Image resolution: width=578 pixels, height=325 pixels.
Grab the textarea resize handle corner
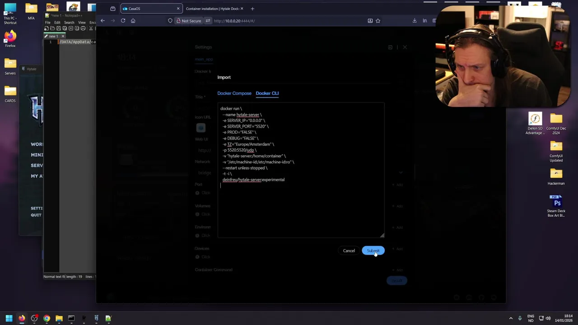(x=382, y=235)
